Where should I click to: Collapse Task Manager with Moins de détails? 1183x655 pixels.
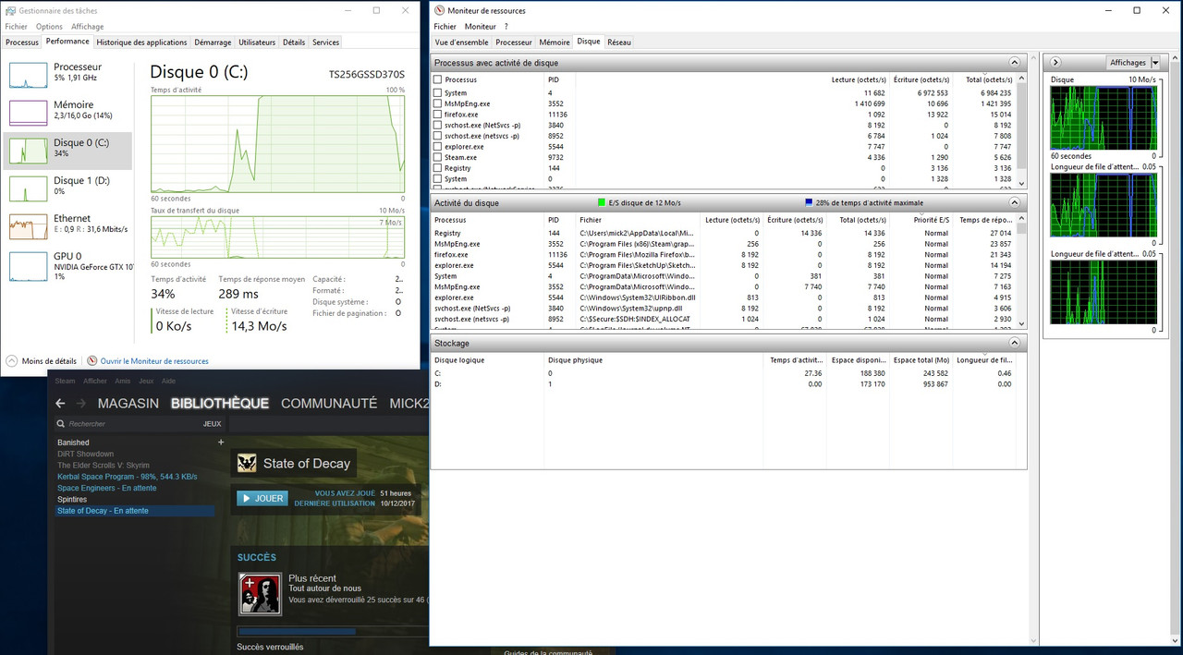(42, 361)
